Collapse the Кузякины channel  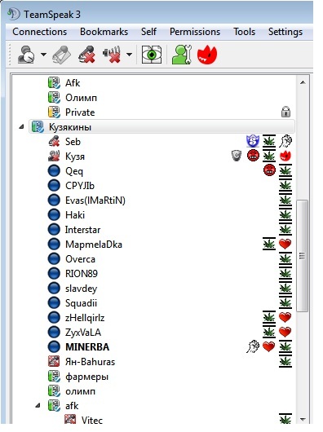coord(21,126)
